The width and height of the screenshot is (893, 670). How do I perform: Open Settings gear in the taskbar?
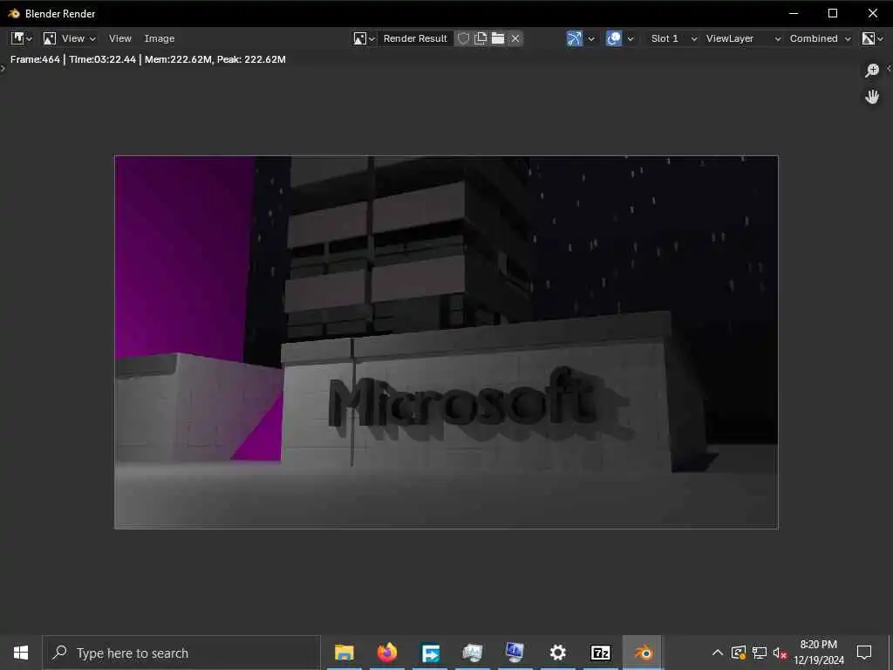tap(557, 653)
